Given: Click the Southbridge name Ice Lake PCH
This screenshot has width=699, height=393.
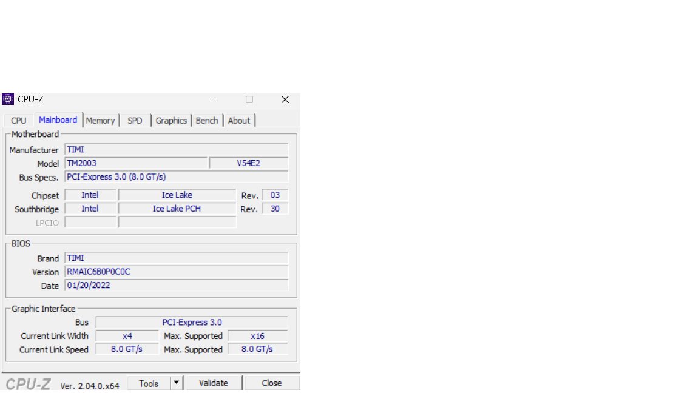Looking at the screenshot, I should coord(177,209).
